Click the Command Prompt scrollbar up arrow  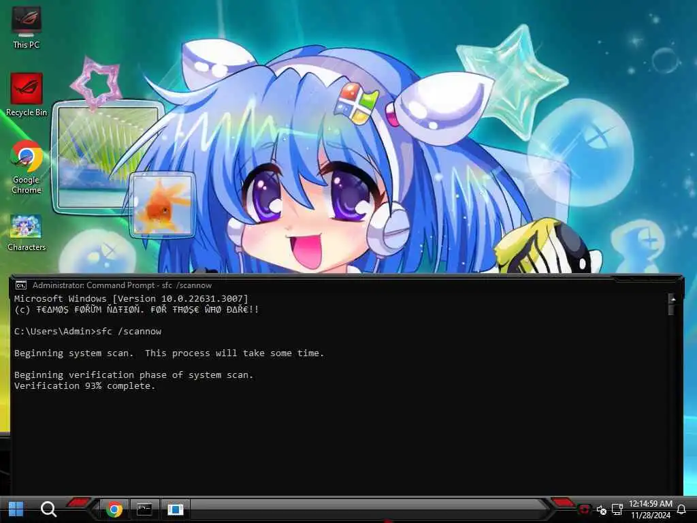coord(673,300)
